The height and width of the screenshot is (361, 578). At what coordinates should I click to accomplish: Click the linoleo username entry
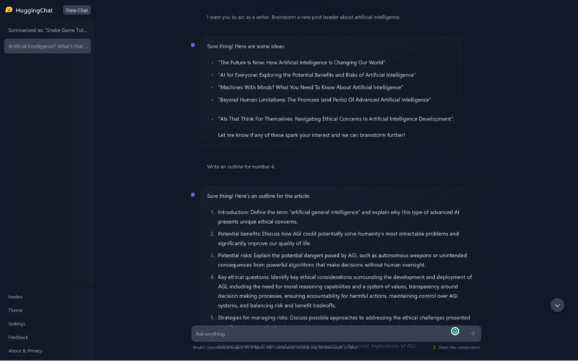coord(15,297)
